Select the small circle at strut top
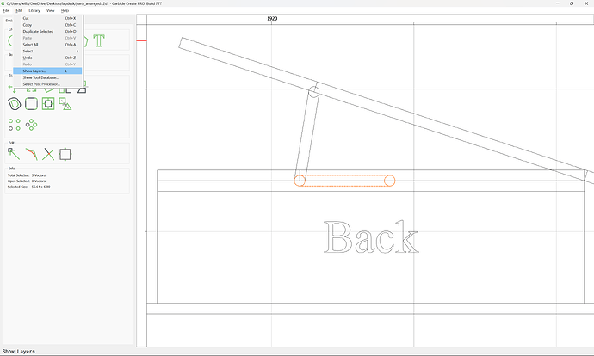The width and height of the screenshot is (594, 356). tap(313, 91)
